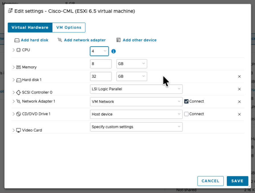Image resolution: width=255 pixels, height=193 pixels.
Task: Open the CPU count dropdown
Action: [99, 51]
